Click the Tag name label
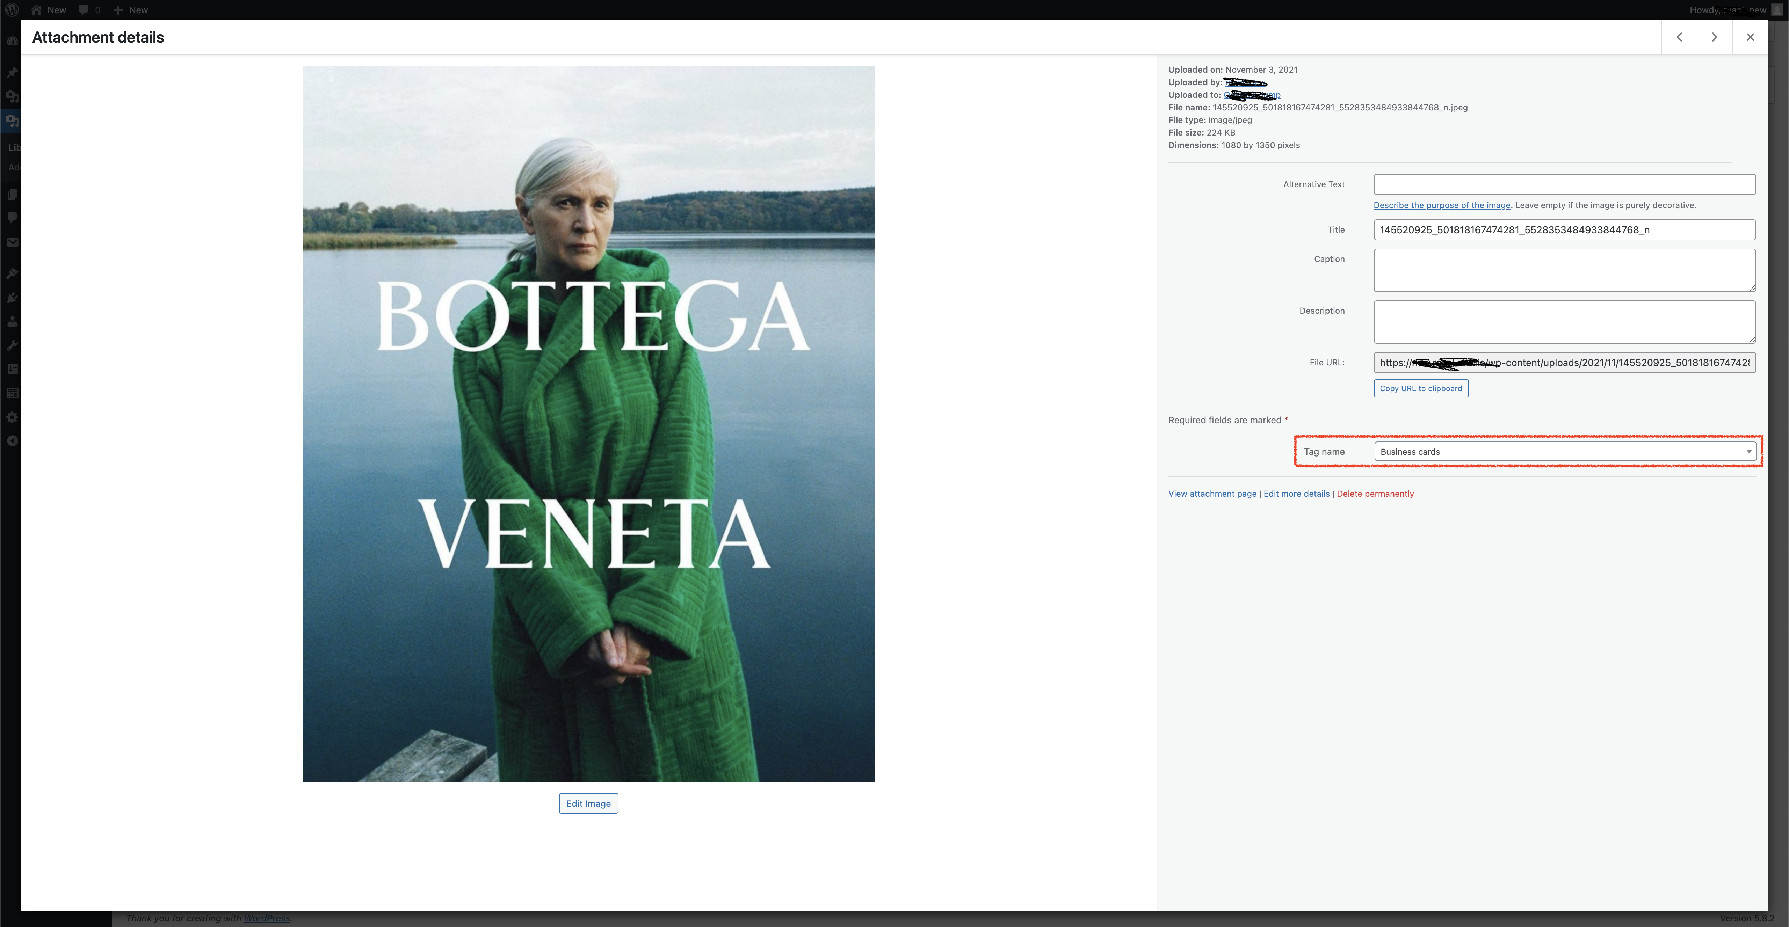This screenshot has width=1789, height=927. (x=1324, y=451)
